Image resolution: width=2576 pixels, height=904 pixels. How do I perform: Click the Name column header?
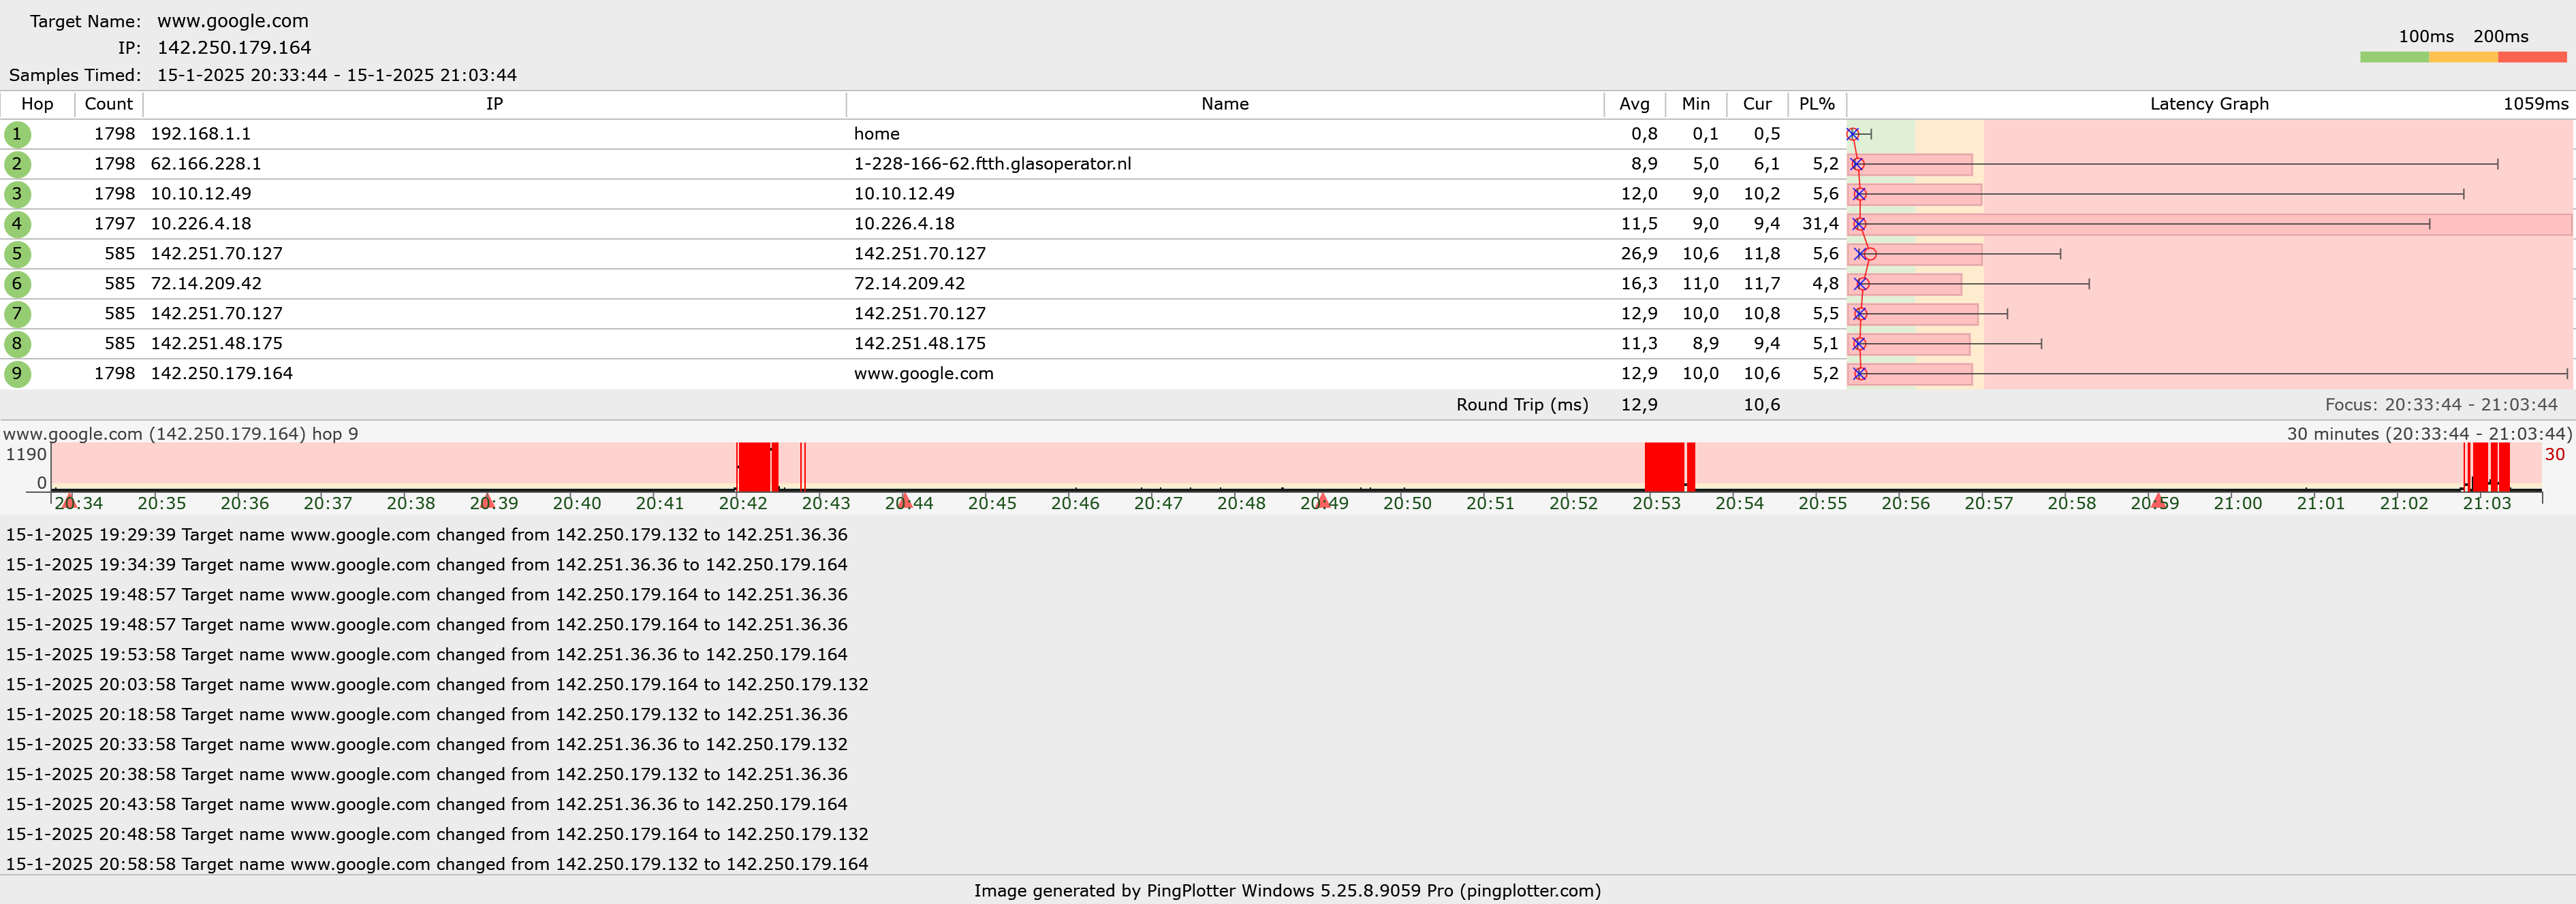(1225, 104)
